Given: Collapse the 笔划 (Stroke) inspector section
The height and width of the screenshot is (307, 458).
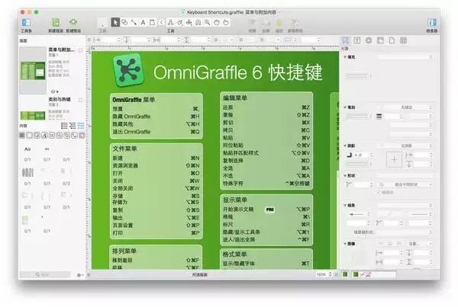Looking at the screenshot, I should pos(345,107).
